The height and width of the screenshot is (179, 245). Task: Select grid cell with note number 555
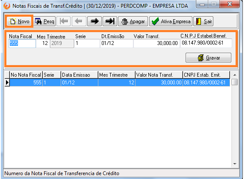[x=26, y=83]
